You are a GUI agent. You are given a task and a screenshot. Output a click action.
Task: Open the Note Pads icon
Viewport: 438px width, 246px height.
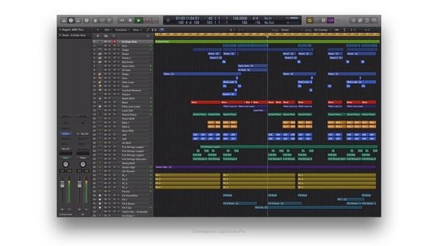click(x=360, y=20)
